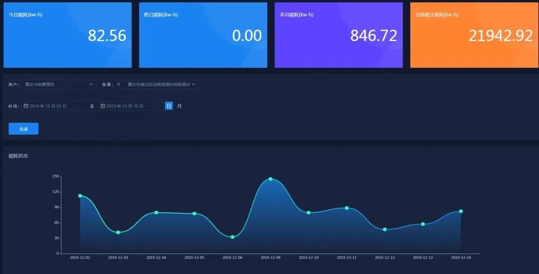Click the last data point at 2019-12-16

pyautogui.click(x=461, y=211)
